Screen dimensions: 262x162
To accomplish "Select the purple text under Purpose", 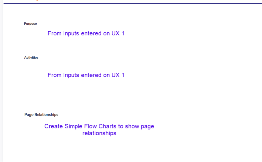I will [86, 33].
